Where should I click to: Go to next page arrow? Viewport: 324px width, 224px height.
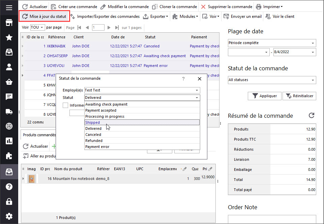(x=109, y=27)
